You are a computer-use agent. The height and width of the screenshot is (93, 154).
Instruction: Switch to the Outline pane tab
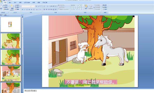click(5, 15)
